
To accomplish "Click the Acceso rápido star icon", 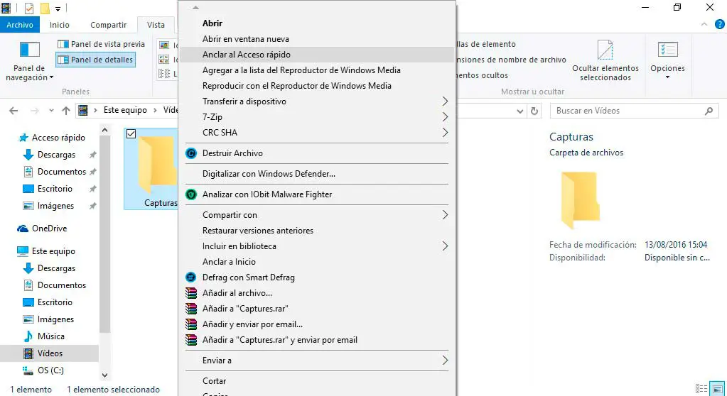I will tap(23, 138).
